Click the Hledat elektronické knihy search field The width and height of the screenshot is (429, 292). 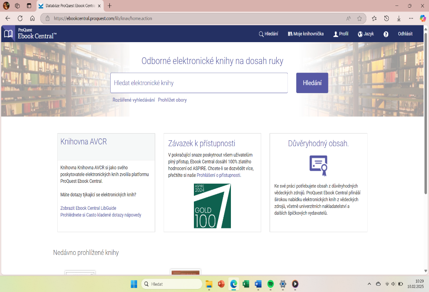tap(199, 83)
